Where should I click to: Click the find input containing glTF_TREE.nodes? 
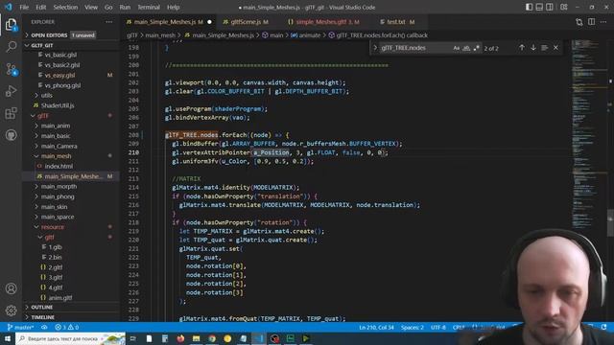point(415,48)
